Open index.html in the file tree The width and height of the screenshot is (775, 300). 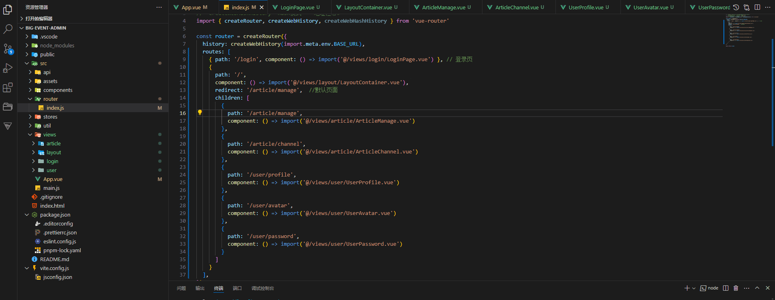[93, 206]
